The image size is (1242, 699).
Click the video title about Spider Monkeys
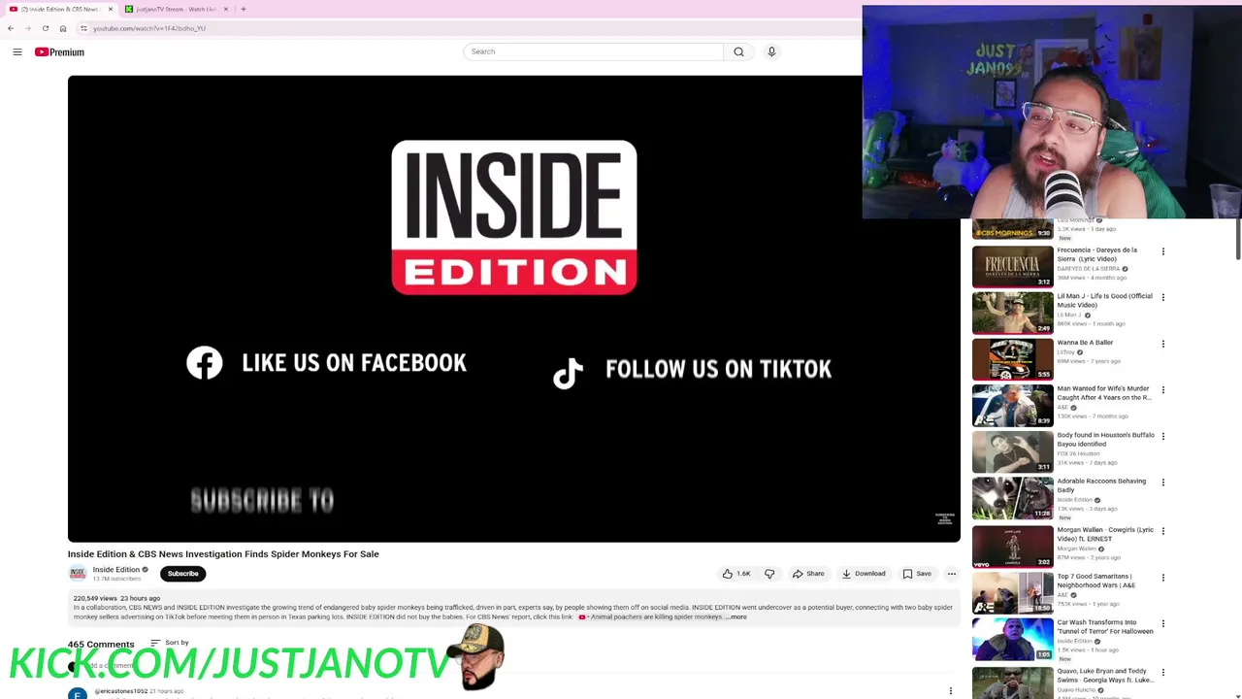pyautogui.click(x=223, y=554)
